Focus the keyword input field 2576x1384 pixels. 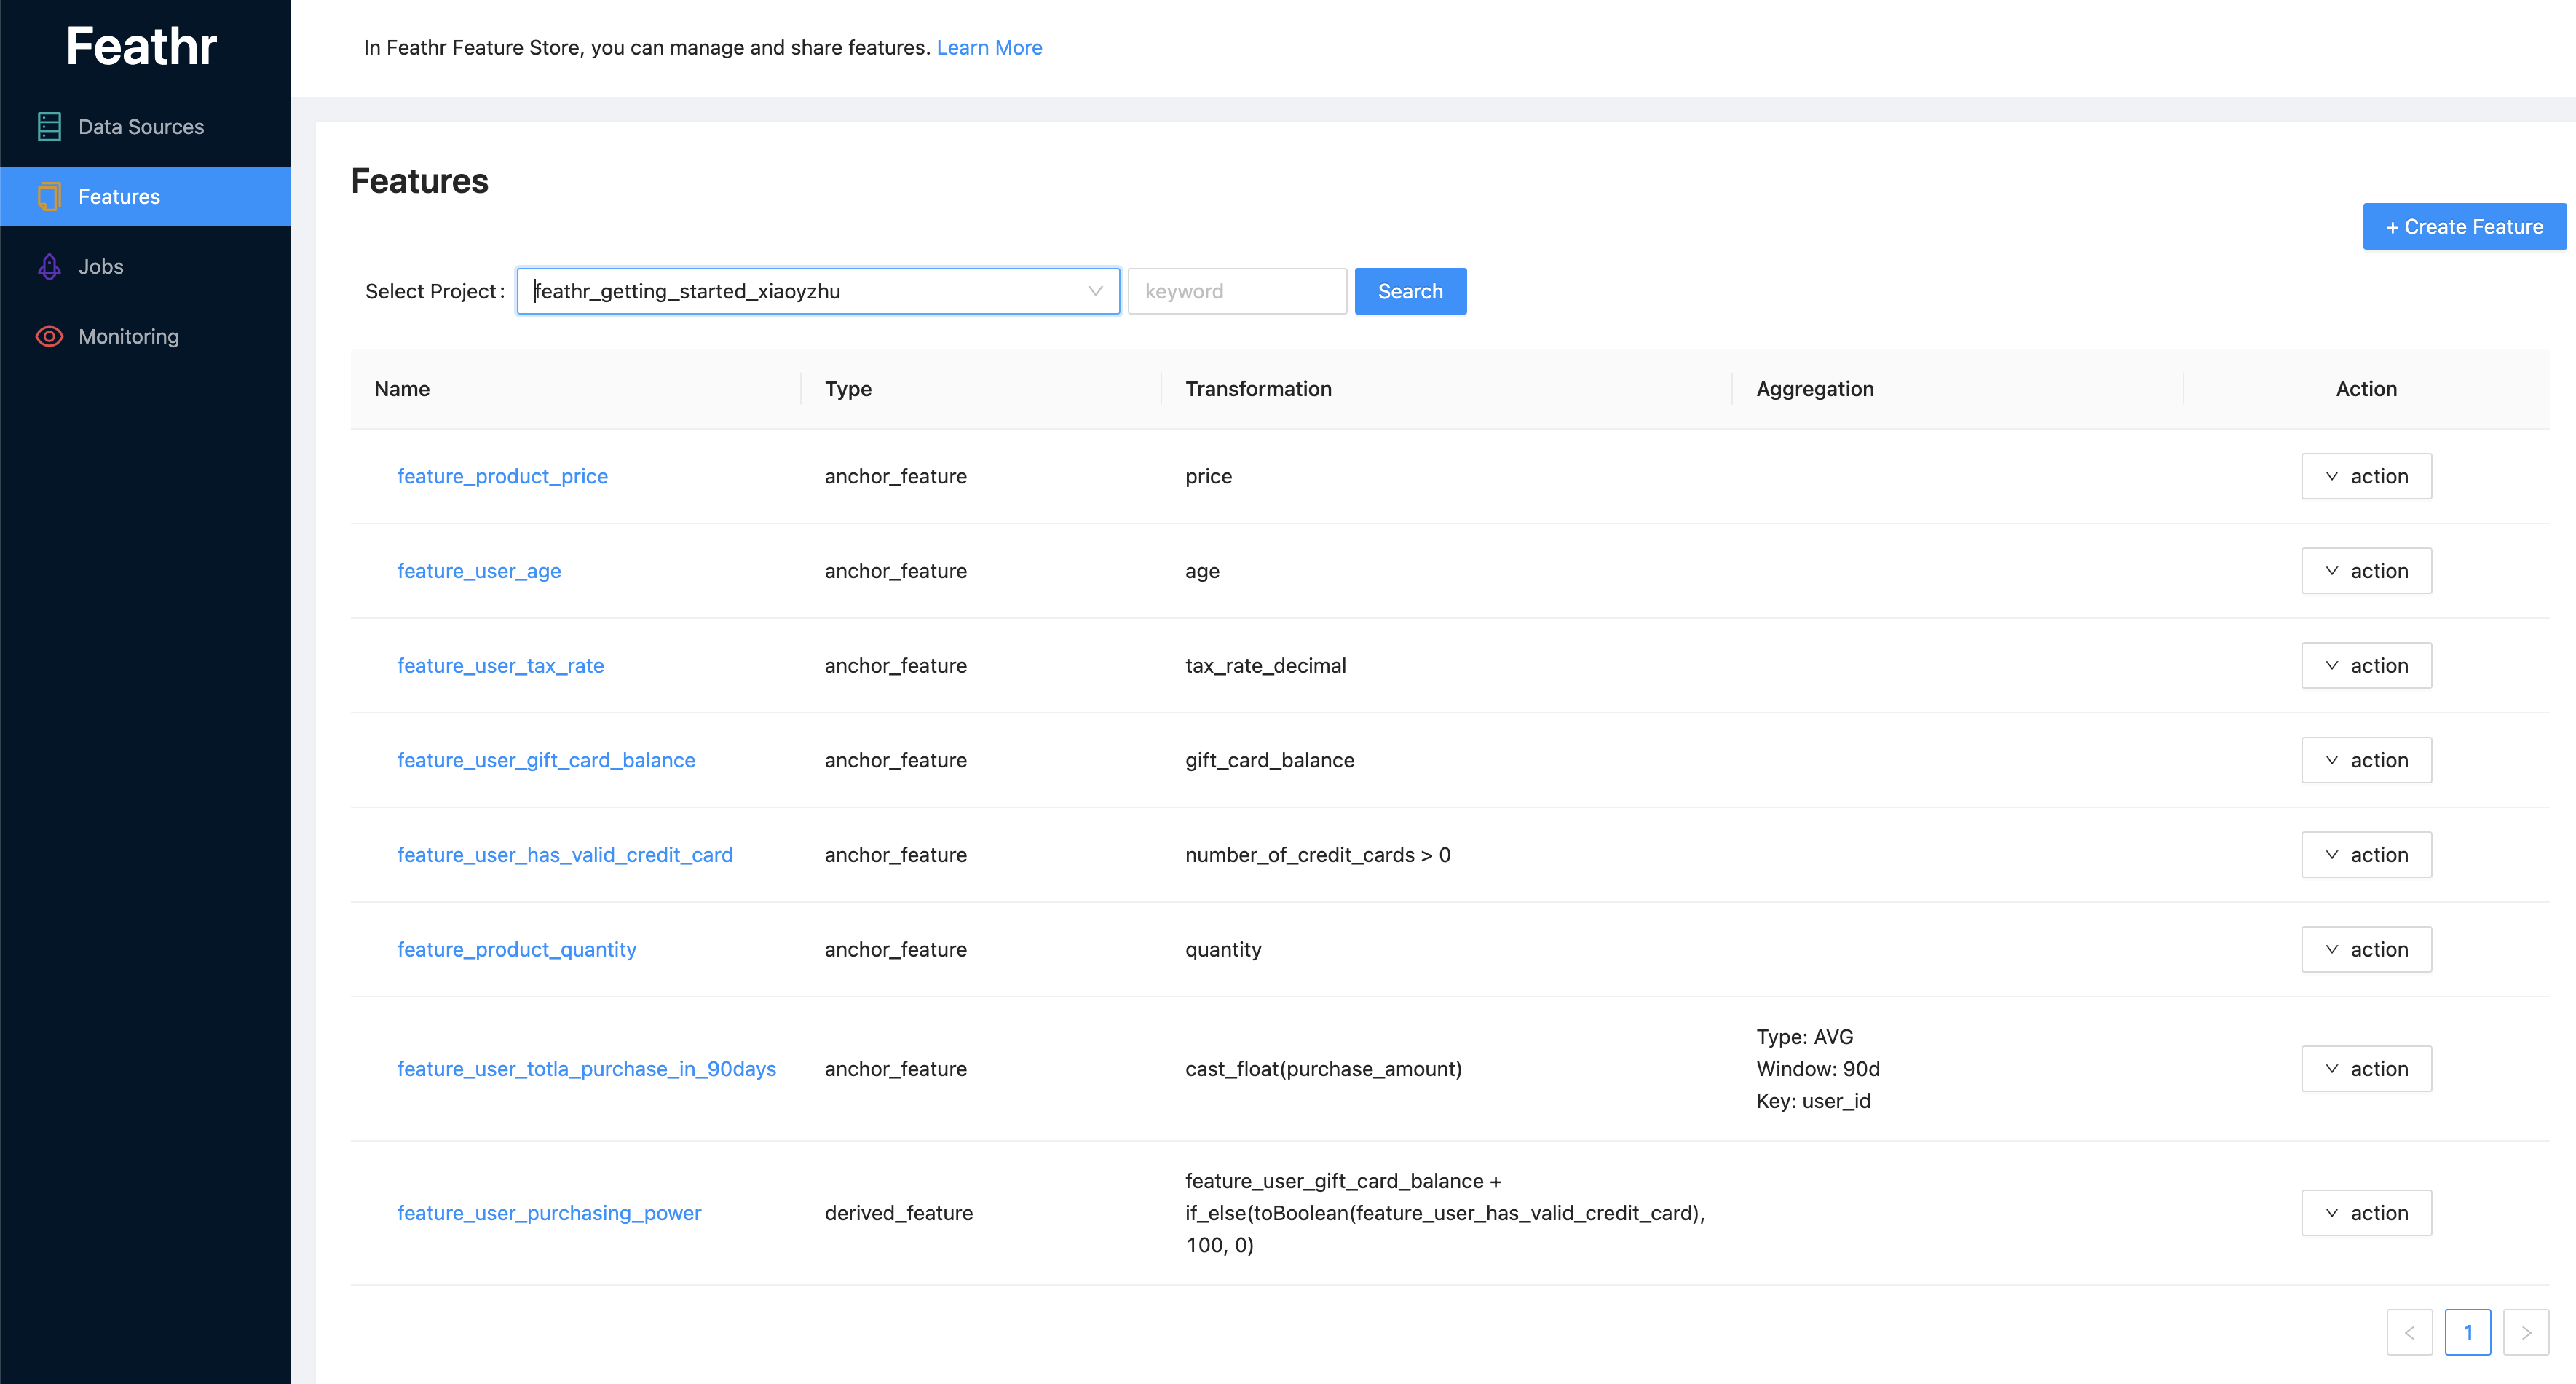tap(1237, 291)
